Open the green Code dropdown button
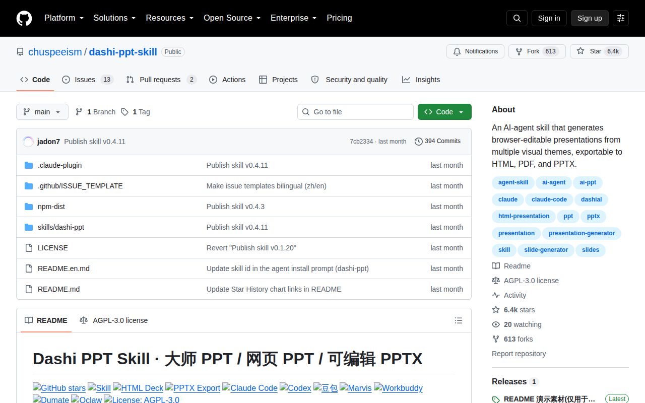Image resolution: width=645 pixels, height=403 pixels. [444, 112]
